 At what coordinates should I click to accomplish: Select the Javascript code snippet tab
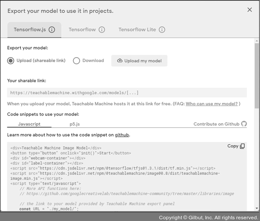point(29,124)
